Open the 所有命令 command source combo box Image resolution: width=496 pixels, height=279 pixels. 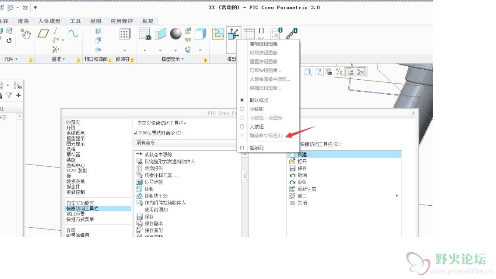click(x=185, y=143)
